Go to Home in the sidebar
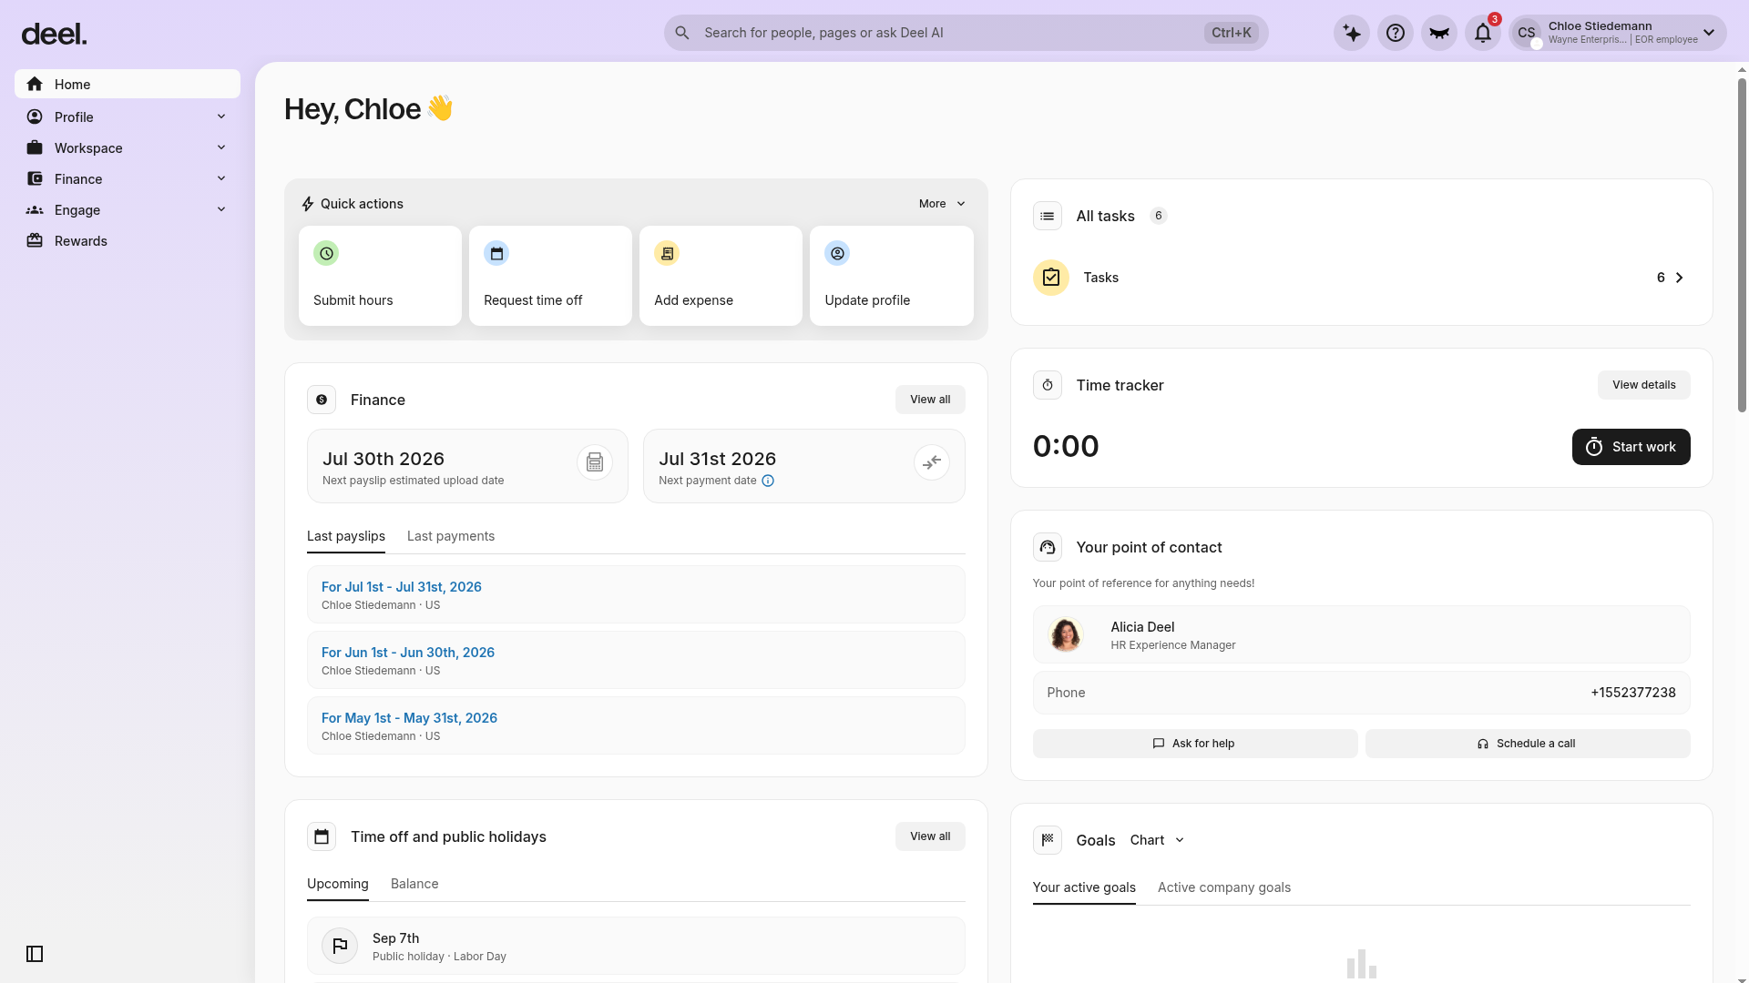The image size is (1749, 983). 128,84
